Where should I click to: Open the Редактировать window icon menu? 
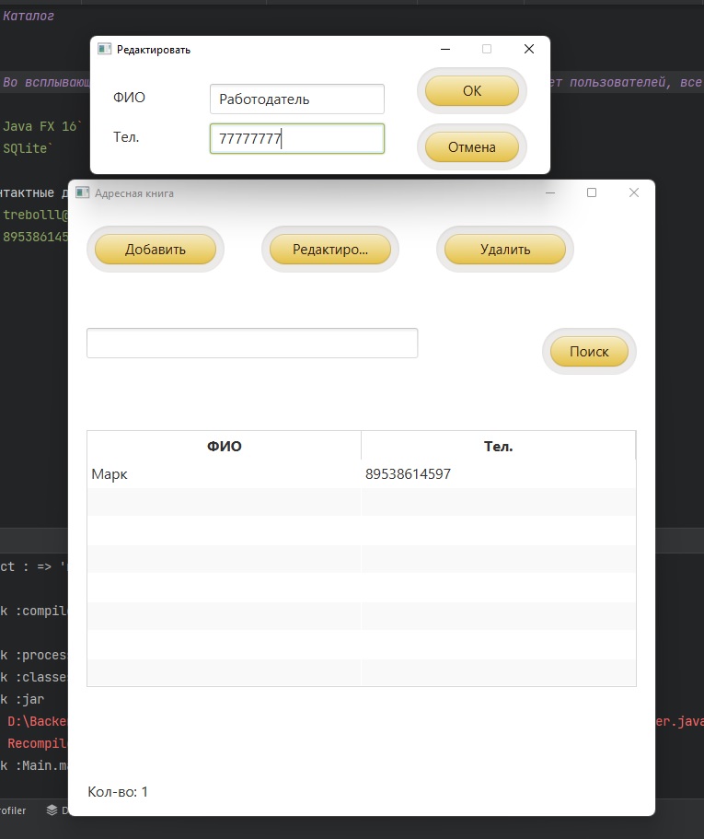click(104, 49)
